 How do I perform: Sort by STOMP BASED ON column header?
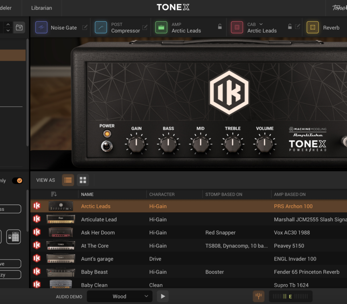224,194
